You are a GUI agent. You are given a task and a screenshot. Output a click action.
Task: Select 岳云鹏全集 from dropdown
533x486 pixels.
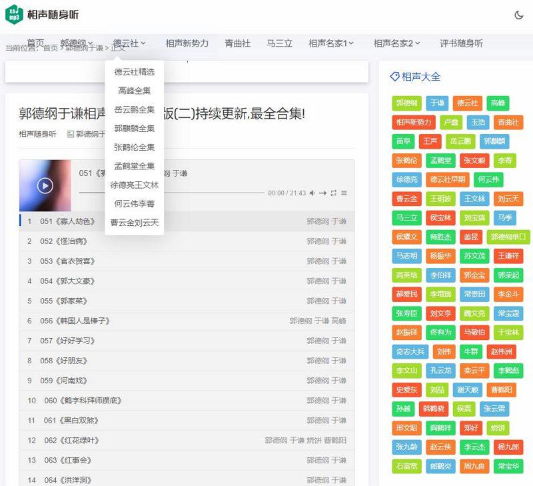click(135, 109)
